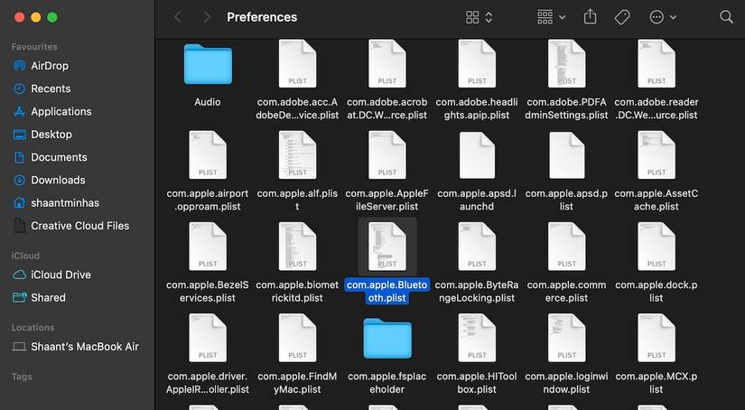Open the Group By options dropdown
The height and width of the screenshot is (410, 745).
551,17
